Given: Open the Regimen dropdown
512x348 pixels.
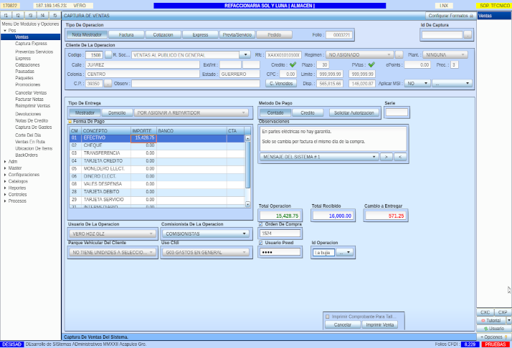Looking at the screenshot, I should coord(359,55).
